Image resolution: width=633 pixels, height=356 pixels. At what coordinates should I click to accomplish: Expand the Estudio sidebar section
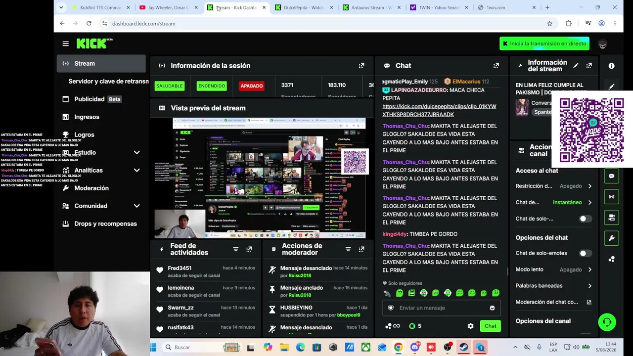[136, 152]
